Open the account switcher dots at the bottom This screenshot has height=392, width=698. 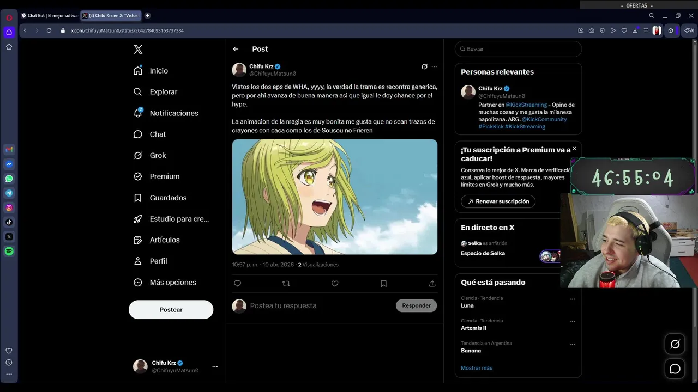tap(215, 367)
